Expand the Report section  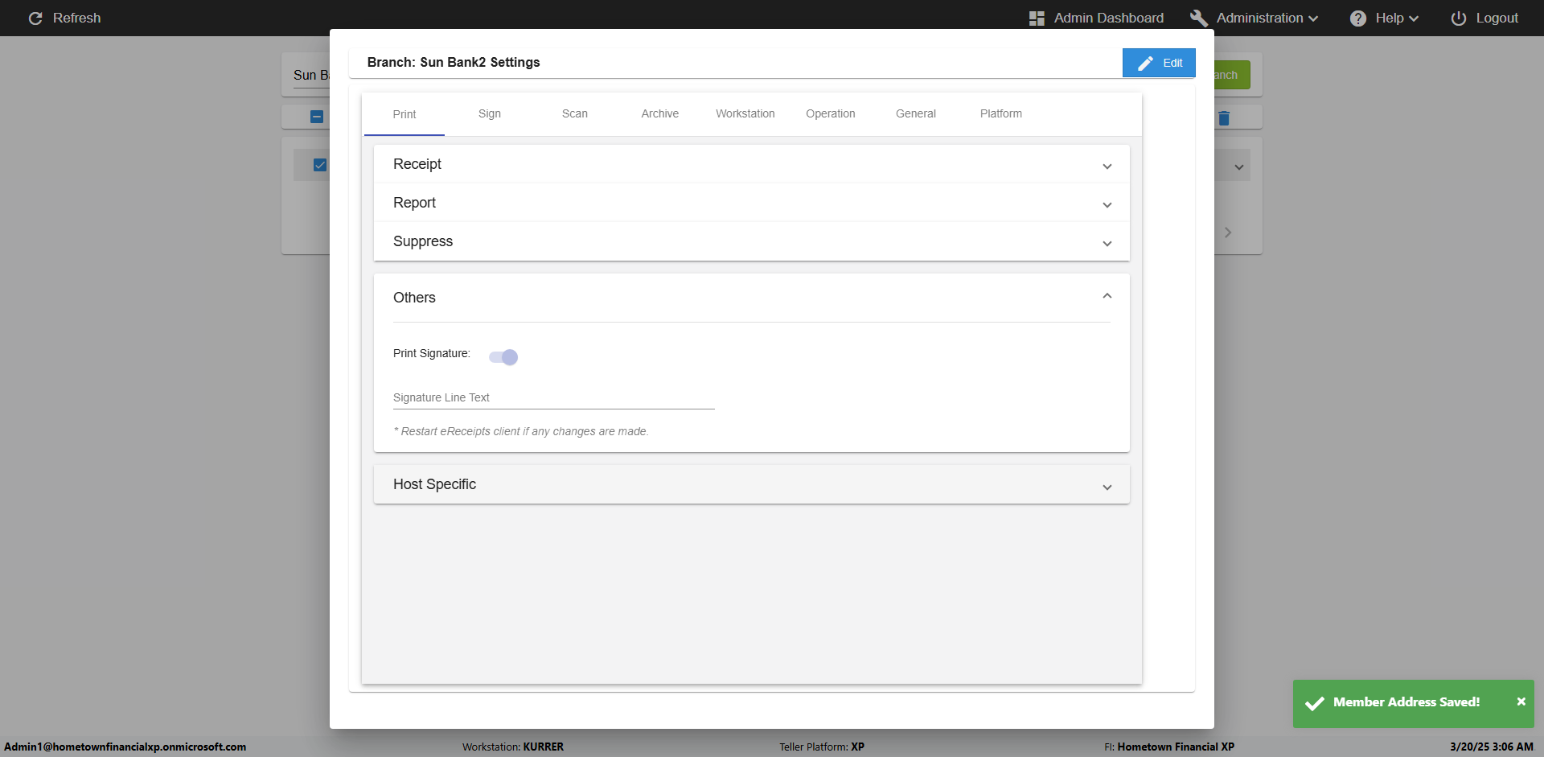(1107, 204)
